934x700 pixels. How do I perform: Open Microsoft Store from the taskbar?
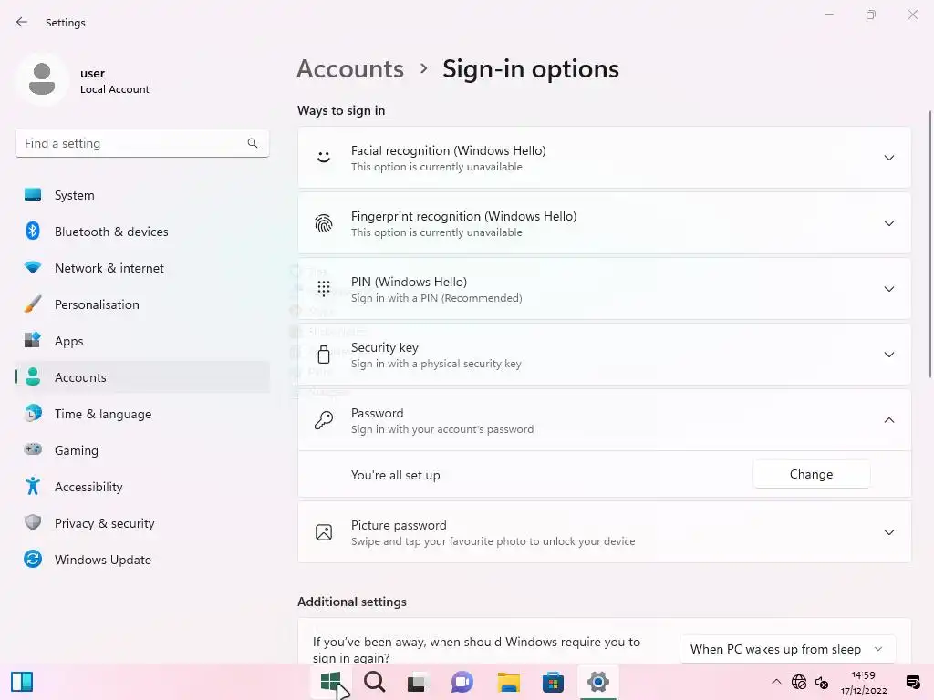point(553,682)
